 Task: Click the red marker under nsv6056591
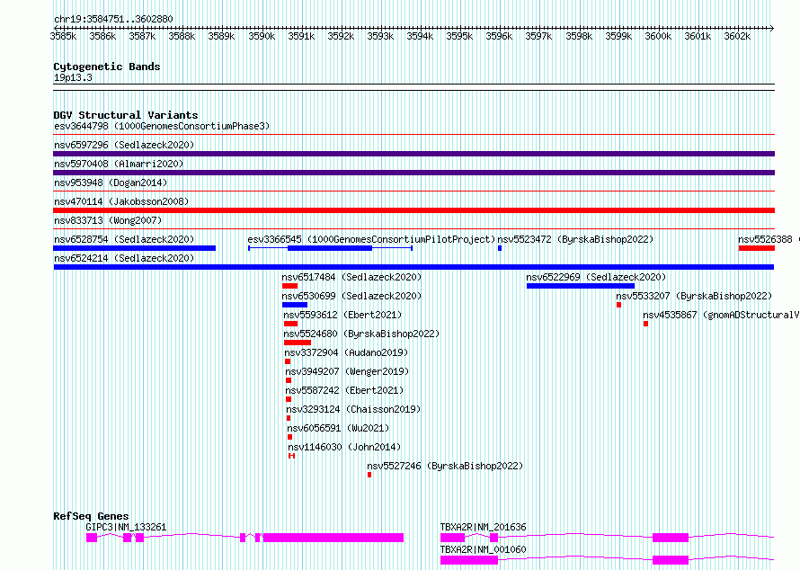tap(289, 437)
